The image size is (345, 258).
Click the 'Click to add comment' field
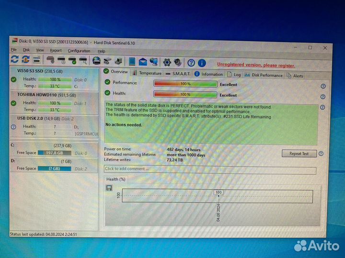click(x=210, y=169)
